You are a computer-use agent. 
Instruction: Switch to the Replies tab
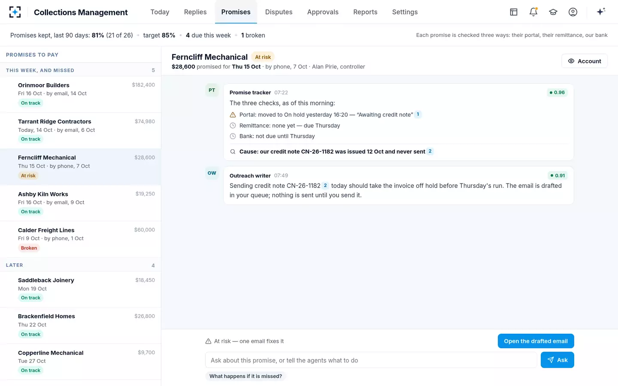195,12
